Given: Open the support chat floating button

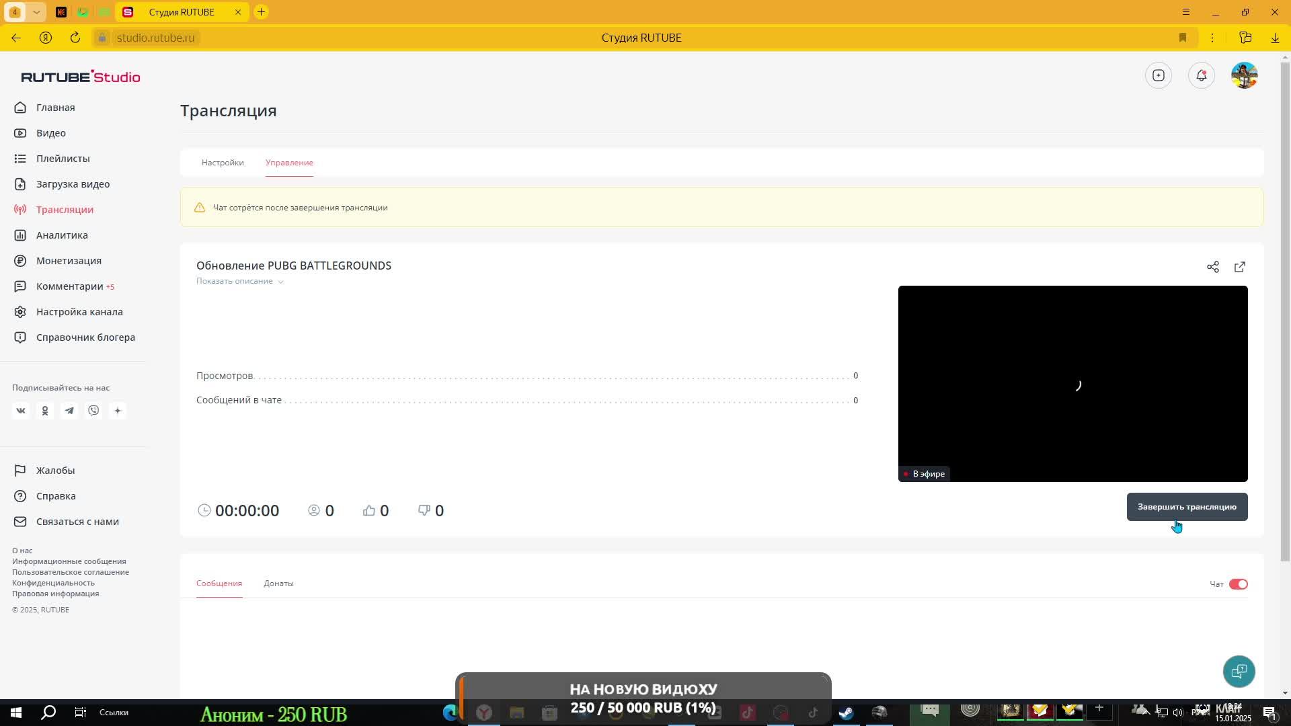Looking at the screenshot, I should 1239,671.
